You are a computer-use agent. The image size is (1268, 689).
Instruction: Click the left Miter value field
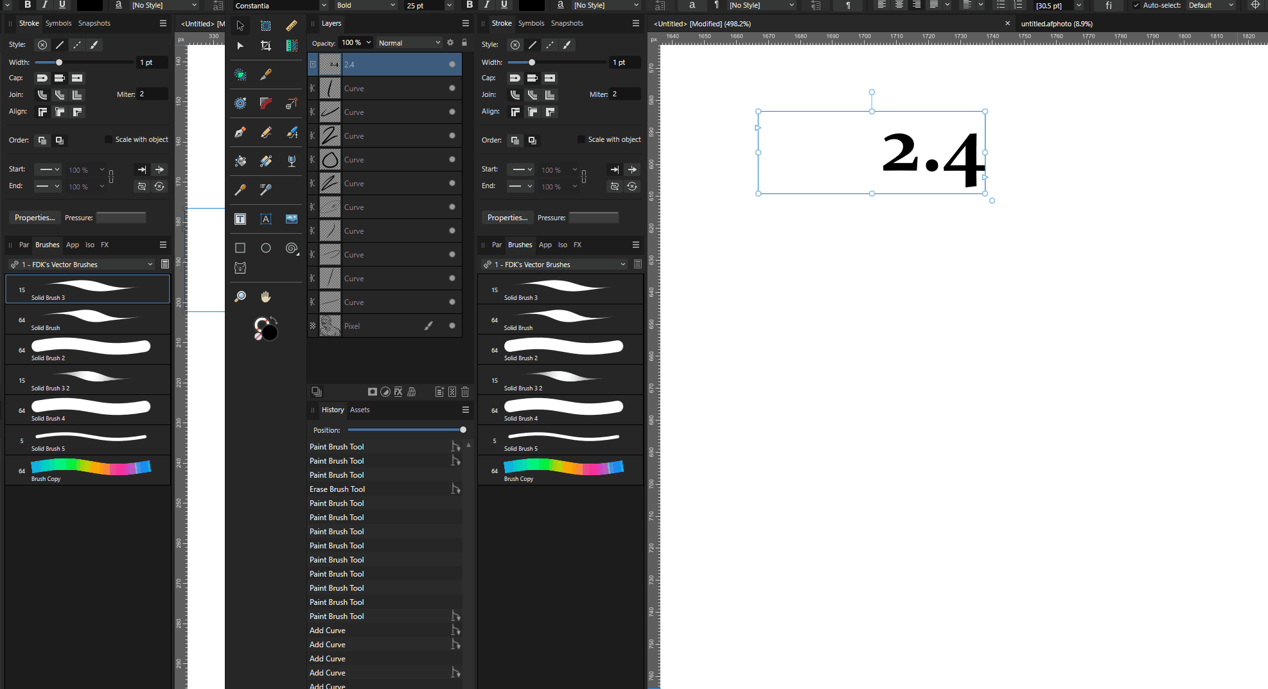click(152, 94)
